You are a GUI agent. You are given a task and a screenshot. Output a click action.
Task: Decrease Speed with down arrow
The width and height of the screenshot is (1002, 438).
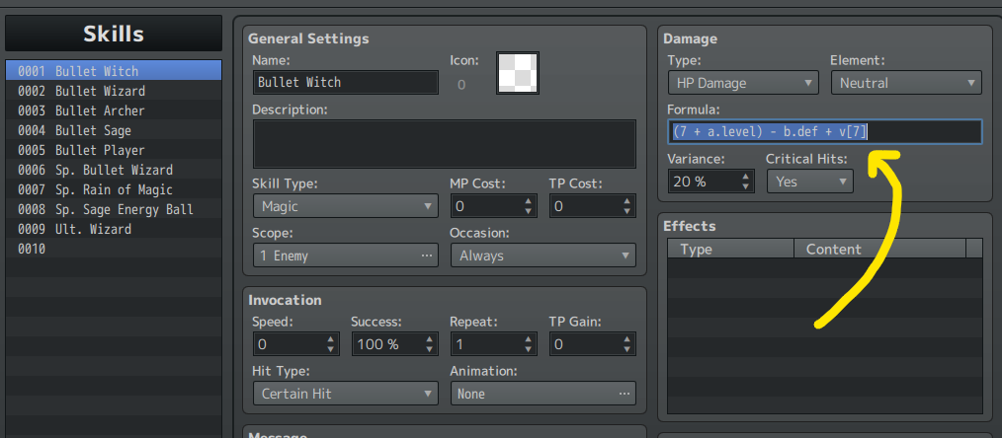[330, 349]
